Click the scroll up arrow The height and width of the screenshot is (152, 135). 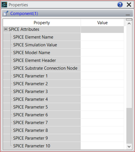[x=129, y=24]
